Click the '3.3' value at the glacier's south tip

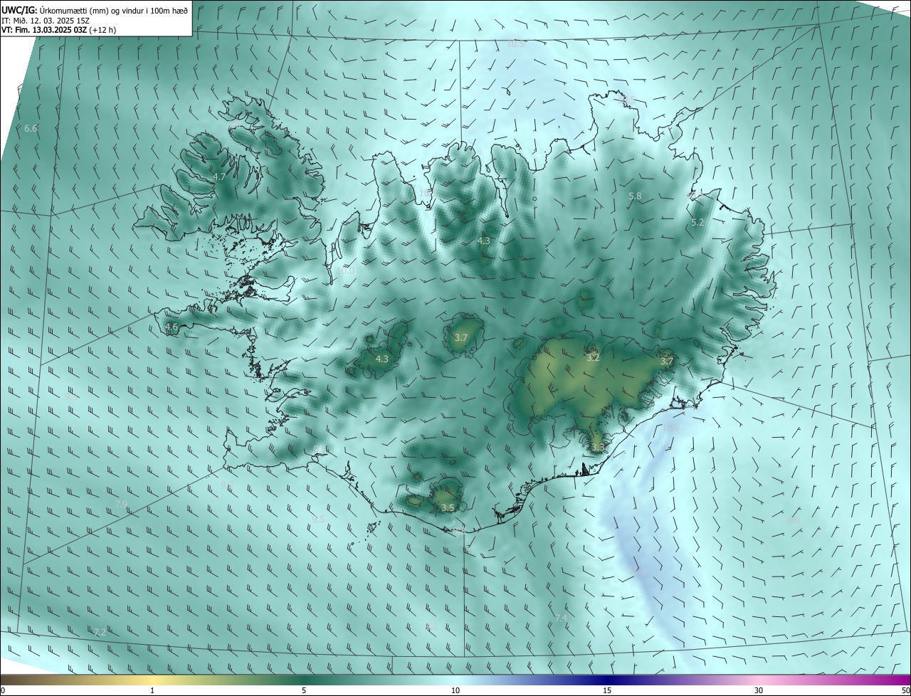[597, 448]
